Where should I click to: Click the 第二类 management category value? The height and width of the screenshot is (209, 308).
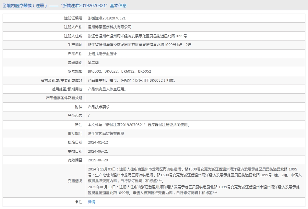[93, 63]
